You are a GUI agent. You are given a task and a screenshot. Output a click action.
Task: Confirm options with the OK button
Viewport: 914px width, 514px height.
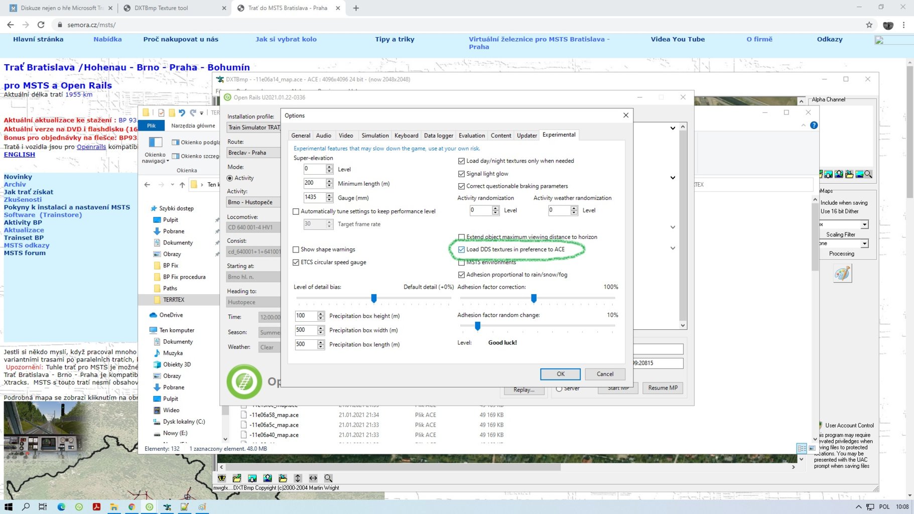(561, 374)
